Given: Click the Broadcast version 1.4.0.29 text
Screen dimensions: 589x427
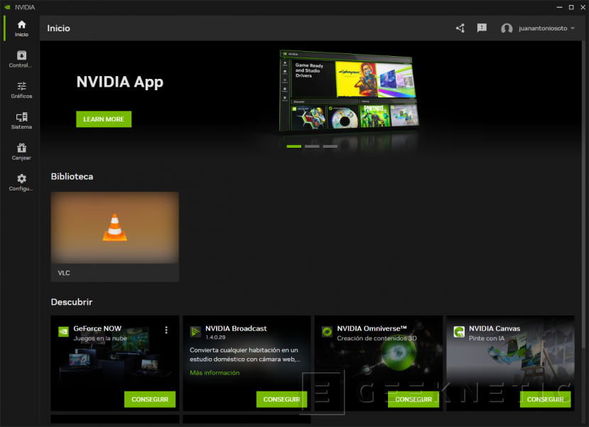Looking at the screenshot, I should coord(215,337).
